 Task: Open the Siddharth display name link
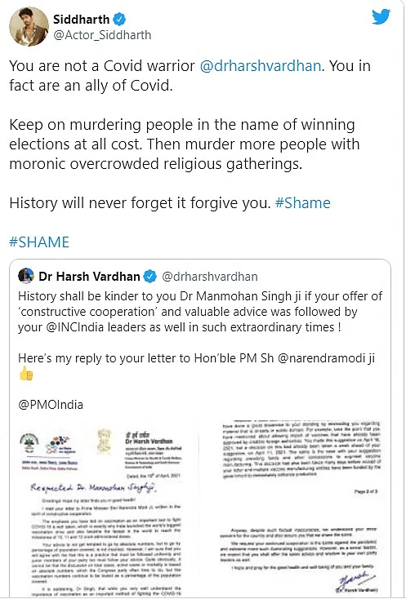pos(81,19)
